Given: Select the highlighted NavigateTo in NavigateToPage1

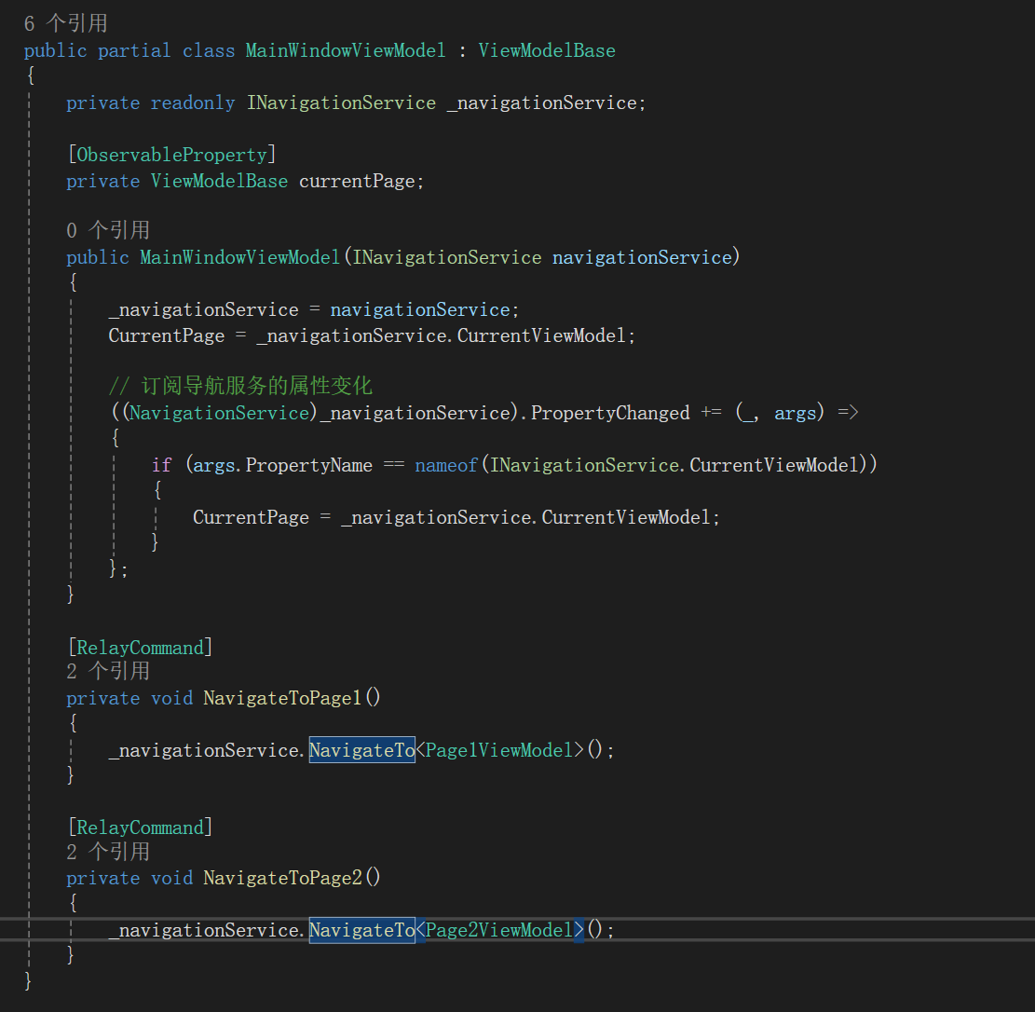Looking at the screenshot, I should 361,749.
